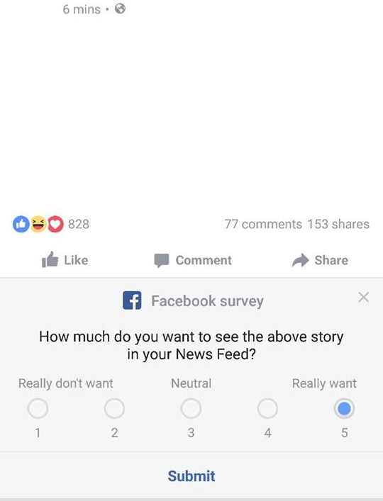Click the laughing Haha reaction emoji
The width and height of the screenshot is (383, 501).
pyautogui.click(x=38, y=225)
